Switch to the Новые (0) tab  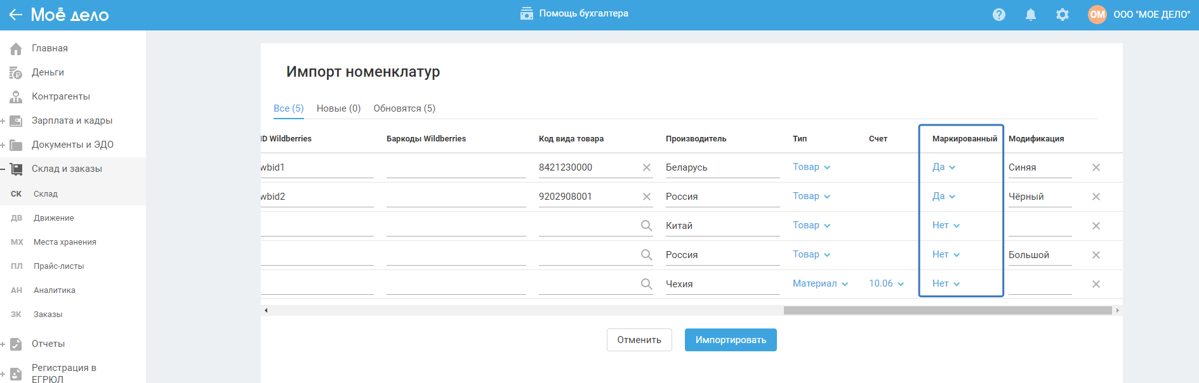click(338, 108)
